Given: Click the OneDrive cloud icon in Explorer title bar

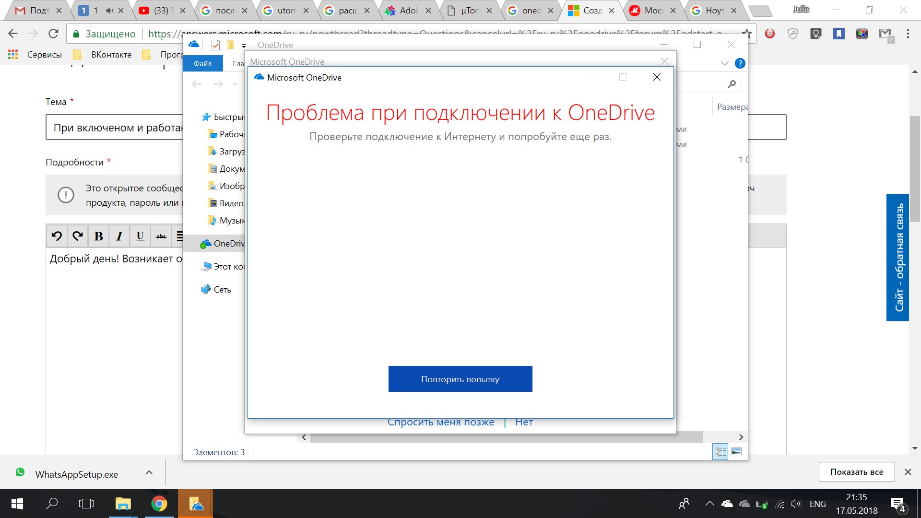Looking at the screenshot, I should click(194, 45).
